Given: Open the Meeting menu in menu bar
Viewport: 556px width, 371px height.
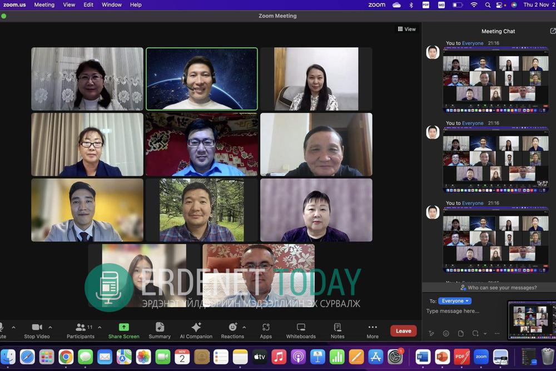Looking at the screenshot, I should [x=44, y=5].
